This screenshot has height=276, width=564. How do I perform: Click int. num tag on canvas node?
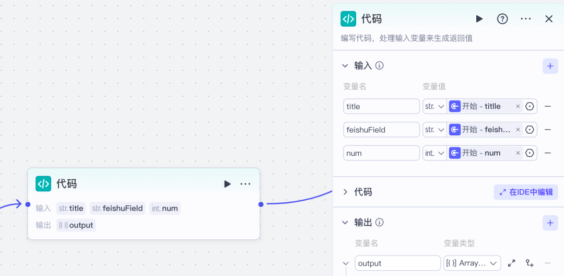164,208
